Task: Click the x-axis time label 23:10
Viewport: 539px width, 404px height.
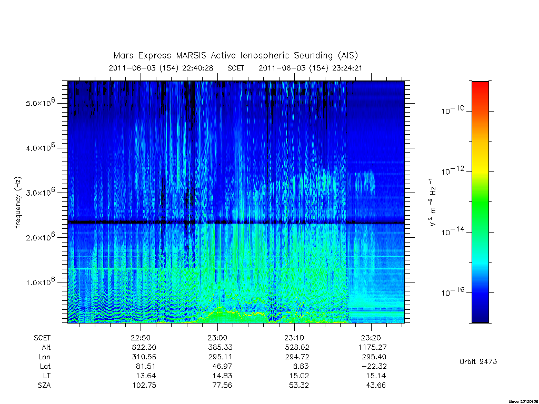Action: click(294, 338)
